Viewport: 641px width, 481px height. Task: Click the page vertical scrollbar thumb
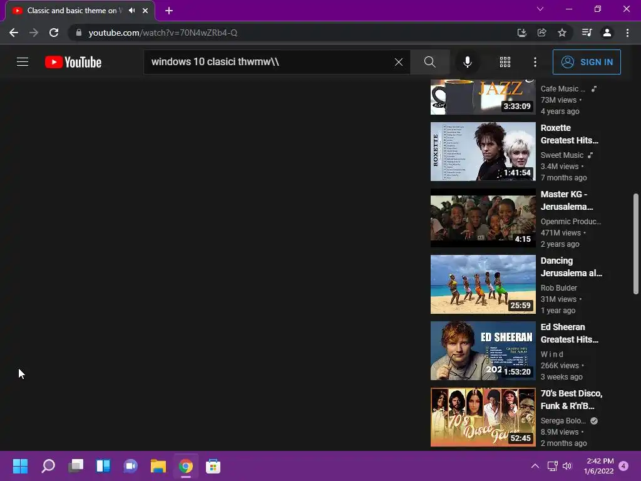point(636,244)
